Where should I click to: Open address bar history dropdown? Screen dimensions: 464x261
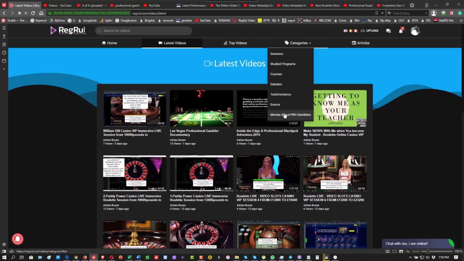pyautogui.click(x=382, y=13)
